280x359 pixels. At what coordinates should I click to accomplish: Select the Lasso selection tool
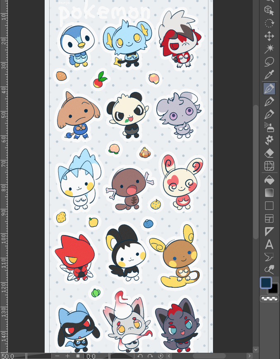[x=269, y=62]
